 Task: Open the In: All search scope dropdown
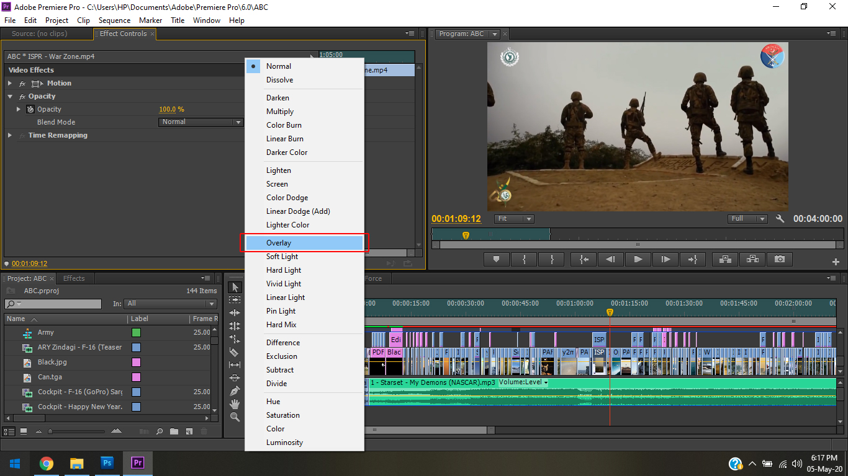click(x=171, y=304)
